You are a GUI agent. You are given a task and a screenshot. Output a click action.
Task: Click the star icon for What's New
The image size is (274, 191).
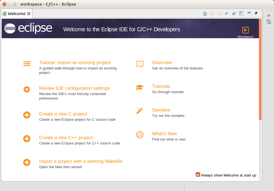140,135
